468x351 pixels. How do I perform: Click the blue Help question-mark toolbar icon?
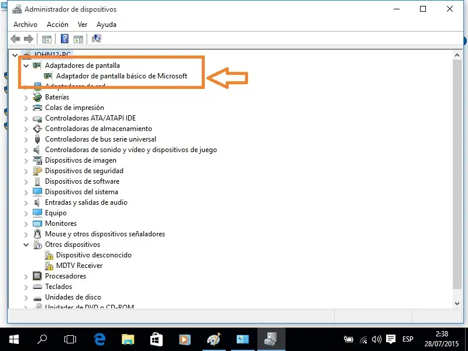pos(64,39)
